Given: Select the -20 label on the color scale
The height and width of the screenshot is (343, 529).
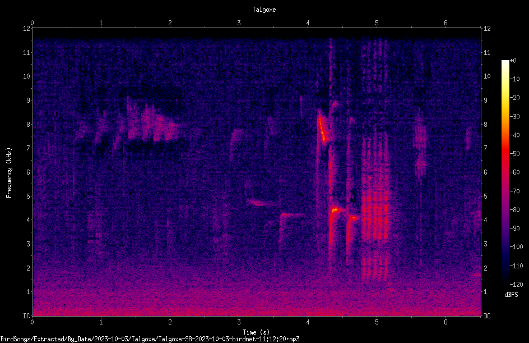Looking at the screenshot, I should point(515,98).
